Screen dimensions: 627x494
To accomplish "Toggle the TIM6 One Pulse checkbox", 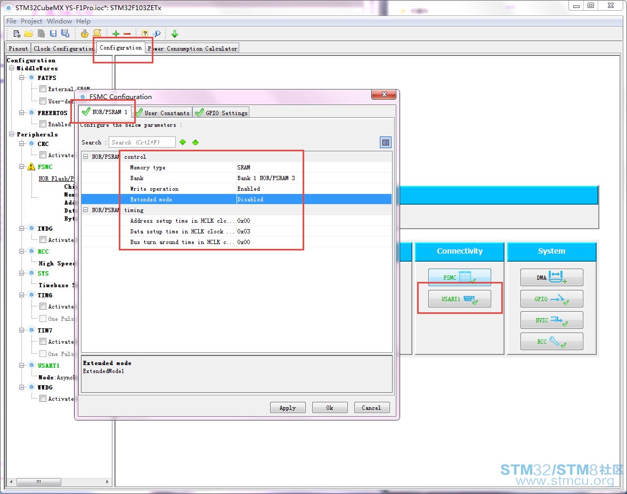I will click(x=43, y=318).
